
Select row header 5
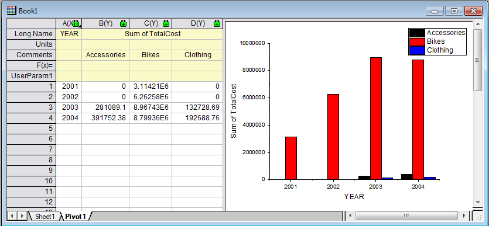click(x=32, y=128)
